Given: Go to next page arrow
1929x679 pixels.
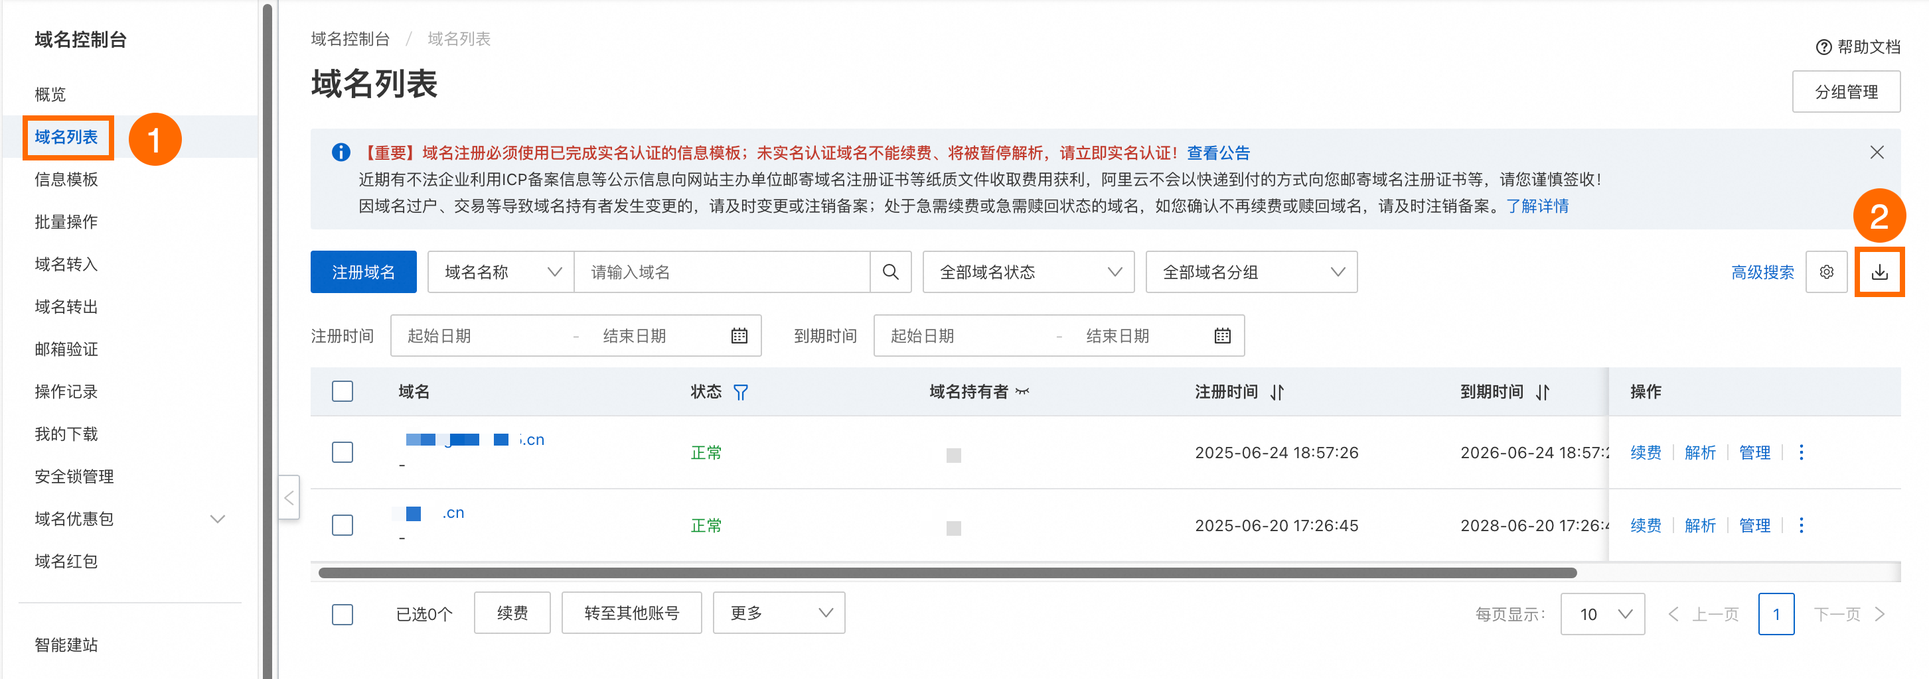Looking at the screenshot, I should tap(1880, 614).
